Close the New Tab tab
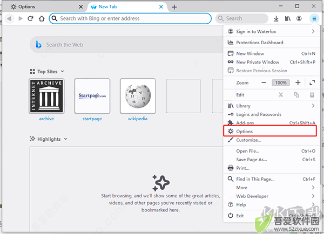The width and height of the screenshot is (324, 234). (x=161, y=7)
